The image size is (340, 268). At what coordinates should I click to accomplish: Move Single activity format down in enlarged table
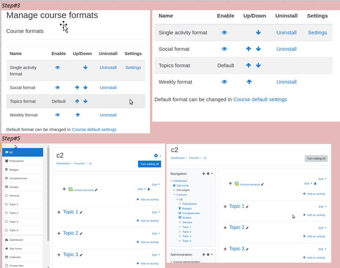pos(258,32)
